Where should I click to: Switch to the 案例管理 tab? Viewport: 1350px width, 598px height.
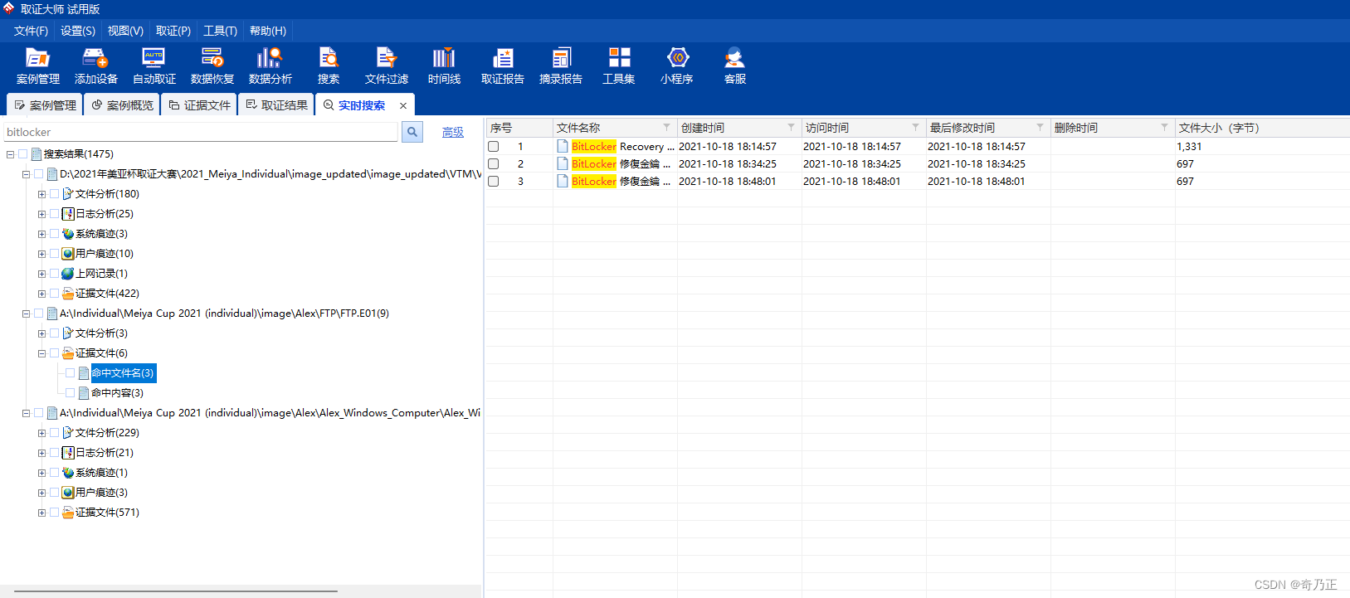click(x=45, y=105)
